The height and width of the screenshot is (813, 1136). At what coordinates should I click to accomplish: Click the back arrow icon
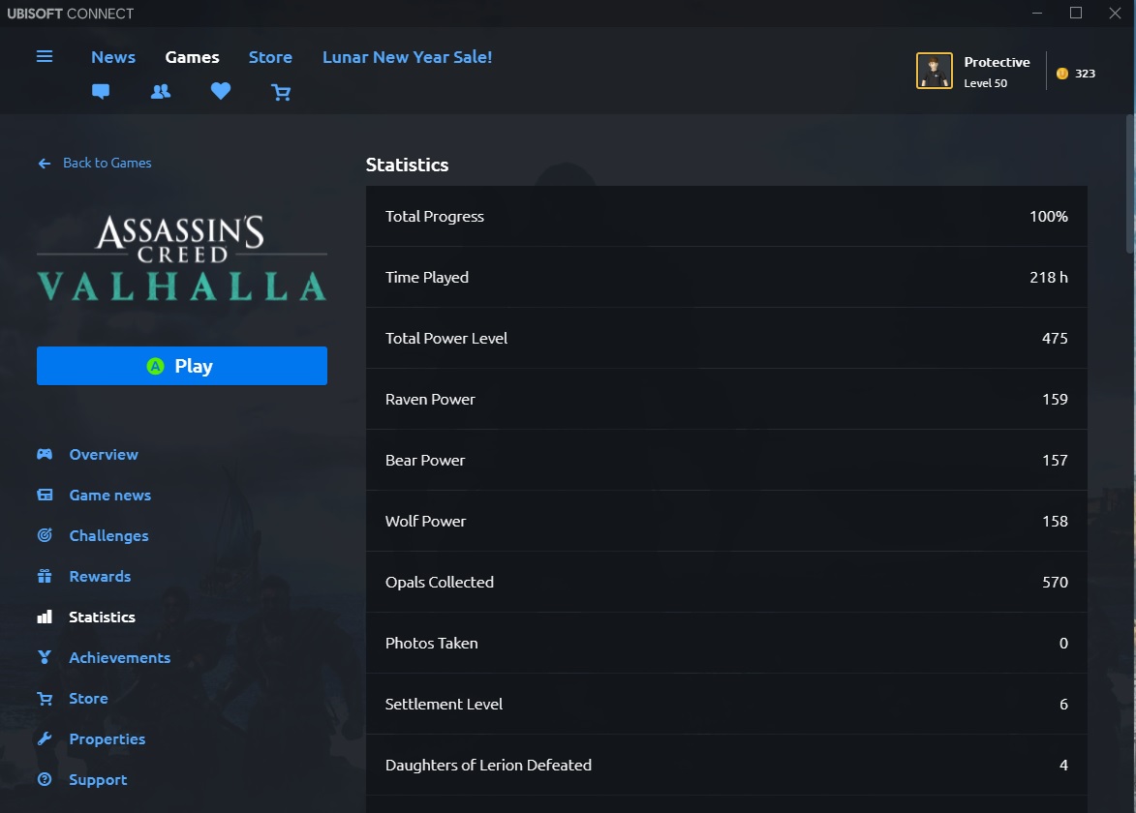(45, 164)
